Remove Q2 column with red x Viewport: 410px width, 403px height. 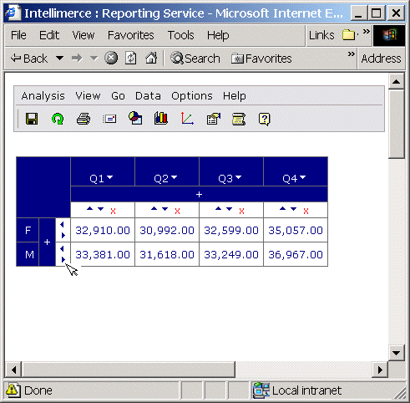(177, 211)
